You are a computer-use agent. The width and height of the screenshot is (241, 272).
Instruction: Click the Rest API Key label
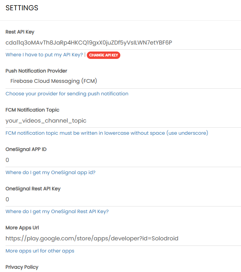pyautogui.click(x=20, y=32)
